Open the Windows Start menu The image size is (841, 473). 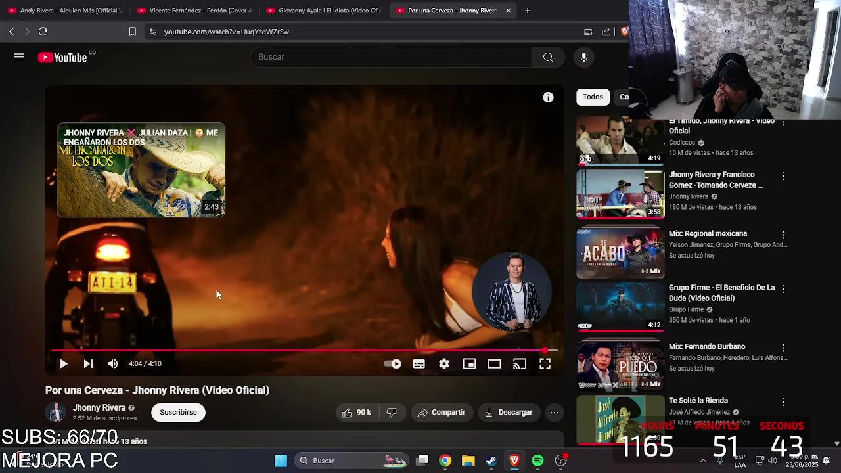[281, 461]
